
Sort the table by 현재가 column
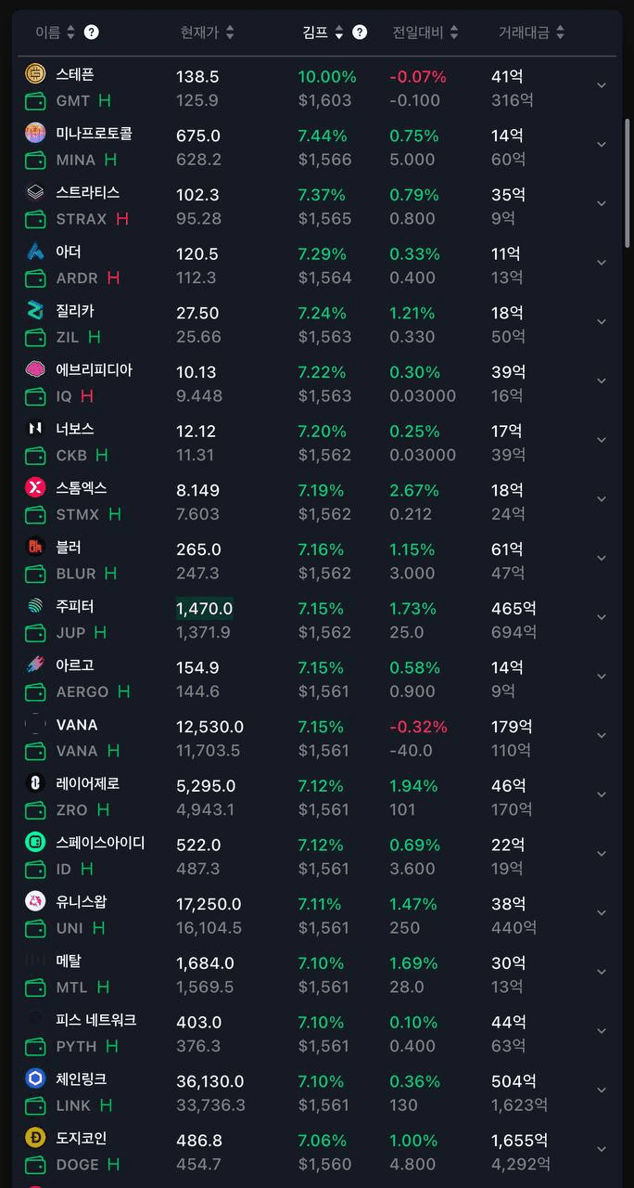pos(207,32)
